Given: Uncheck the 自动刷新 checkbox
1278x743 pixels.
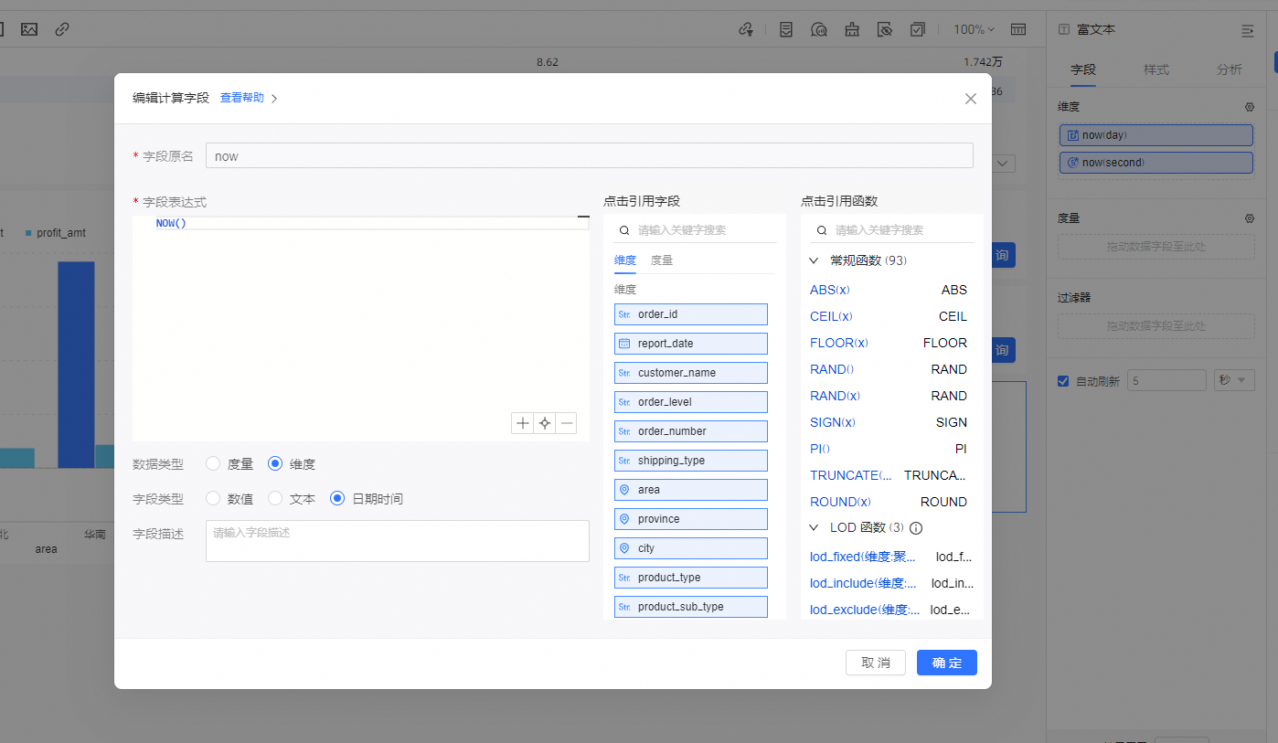Looking at the screenshot, I should coord(1063,381).
